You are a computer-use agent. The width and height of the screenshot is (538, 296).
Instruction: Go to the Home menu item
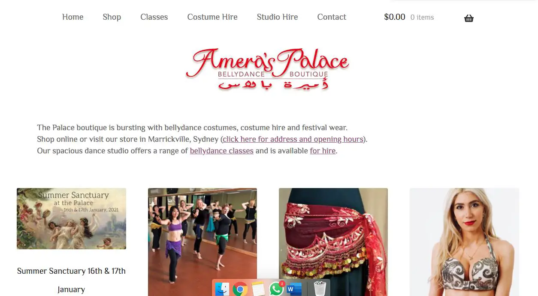point(73,17)
